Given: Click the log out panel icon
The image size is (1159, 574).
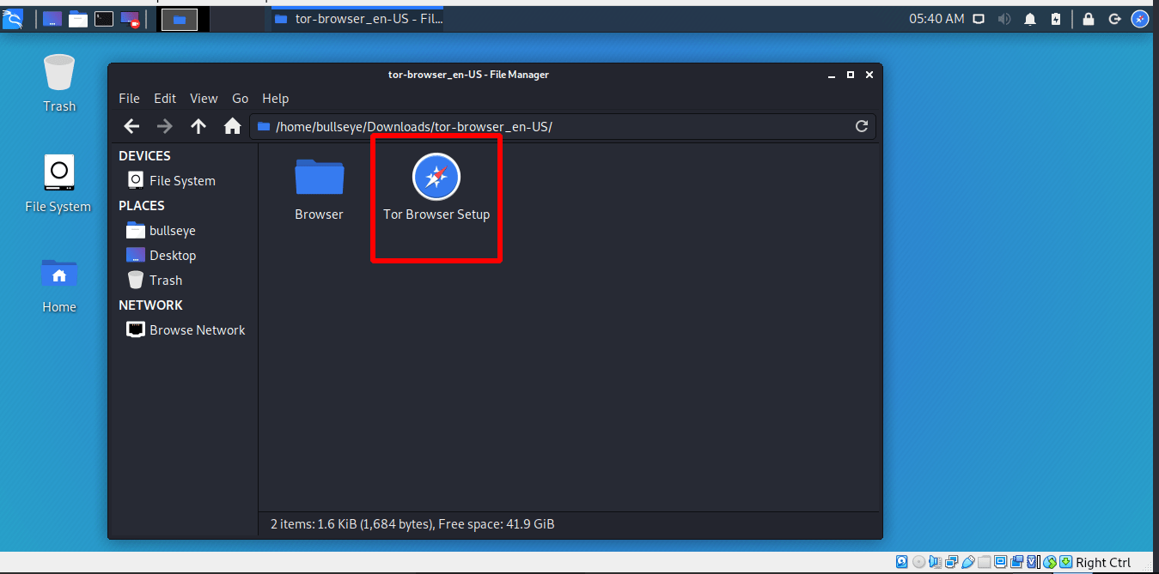Looking at the screenshot, I should coord(1114,19).
